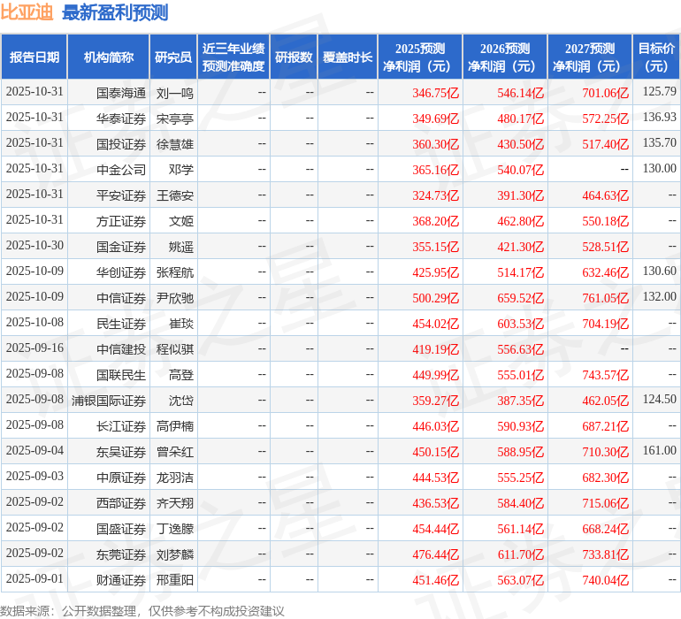Click researcher name 曾朵红

pos(174,452)
